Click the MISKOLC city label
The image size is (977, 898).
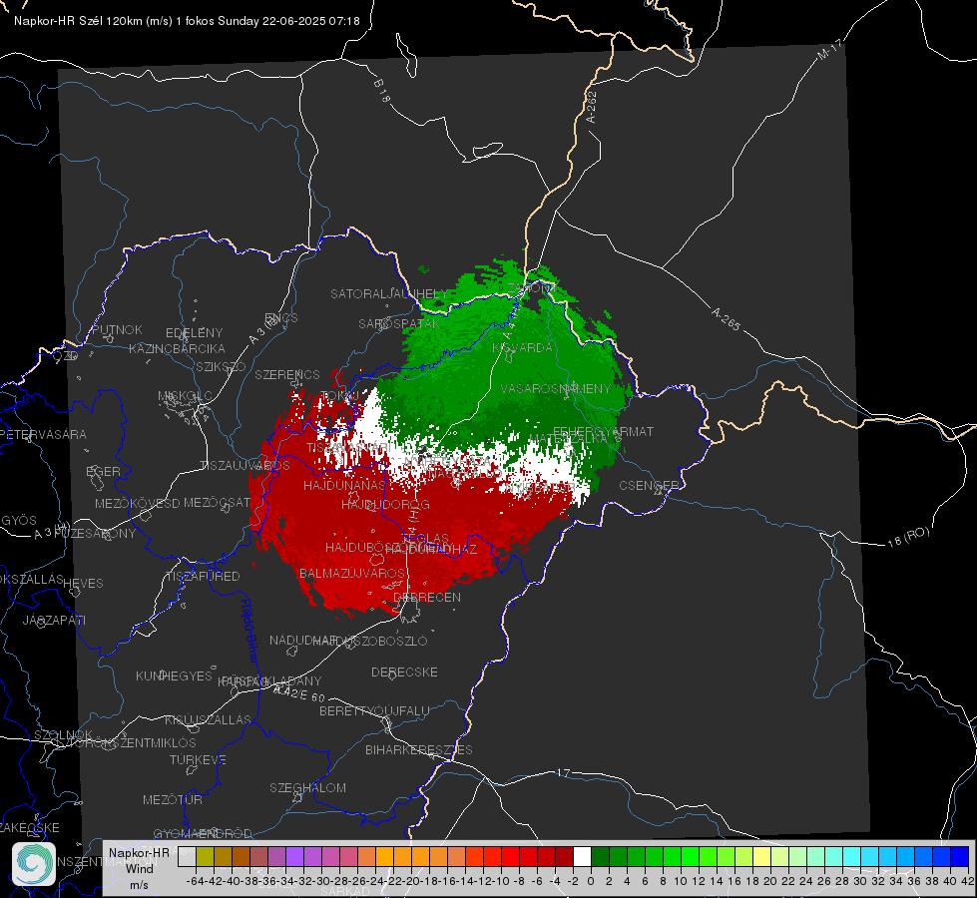185,396
